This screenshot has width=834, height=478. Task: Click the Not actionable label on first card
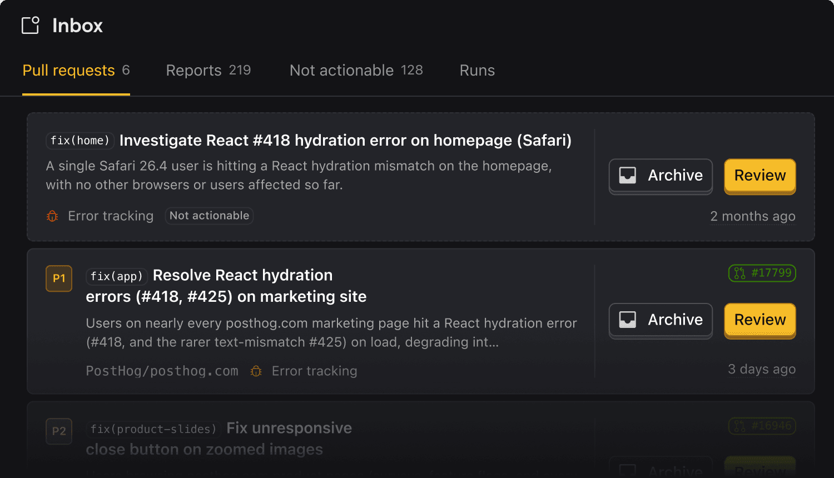[209, 216]
